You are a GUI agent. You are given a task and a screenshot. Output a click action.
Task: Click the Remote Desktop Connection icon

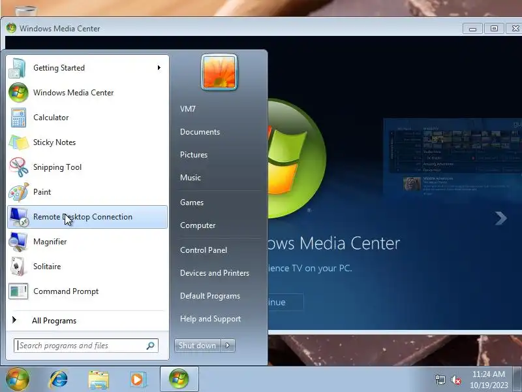19,217
